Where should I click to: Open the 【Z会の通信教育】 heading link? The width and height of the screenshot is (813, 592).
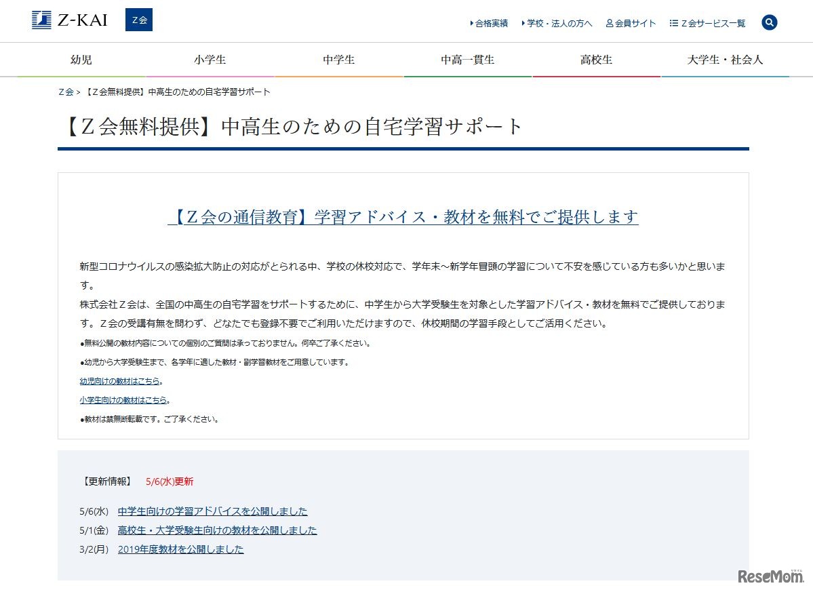tap(403, 216)
